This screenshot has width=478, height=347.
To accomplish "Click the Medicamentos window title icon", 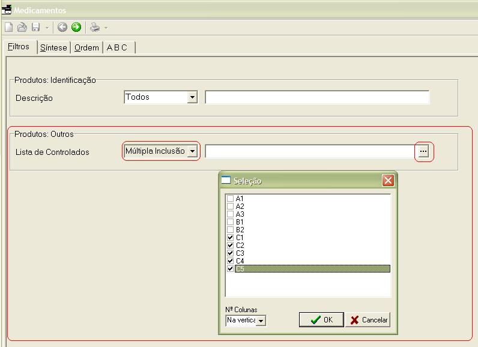I will pyautogui.click(x=6, y=10).
